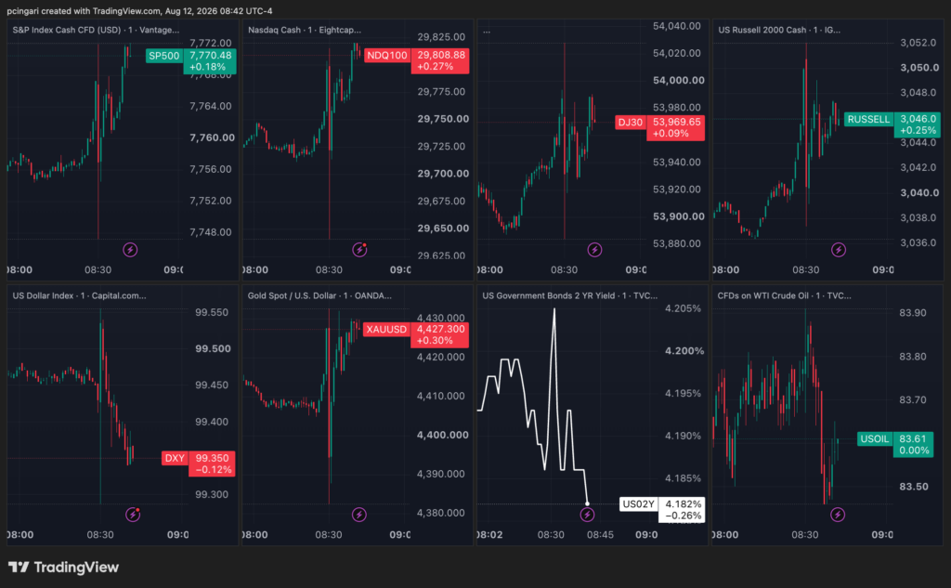Click the 3,046.0 price tag on the Russell chart

coord(918,124)
